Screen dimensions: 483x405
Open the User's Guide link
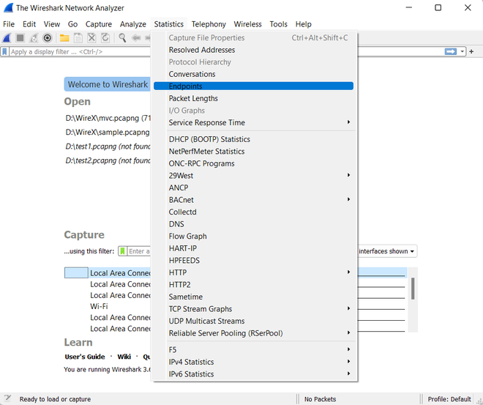[x=85, y=357]
